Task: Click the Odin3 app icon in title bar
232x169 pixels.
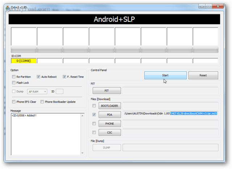Action: 8,7
